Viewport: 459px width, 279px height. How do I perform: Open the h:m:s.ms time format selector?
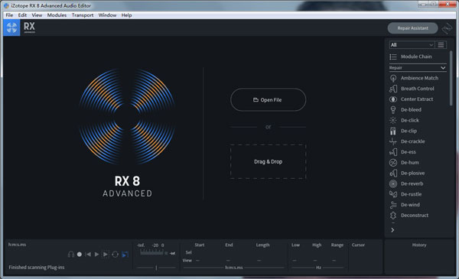pyautogui.click(x=17, y=245)
